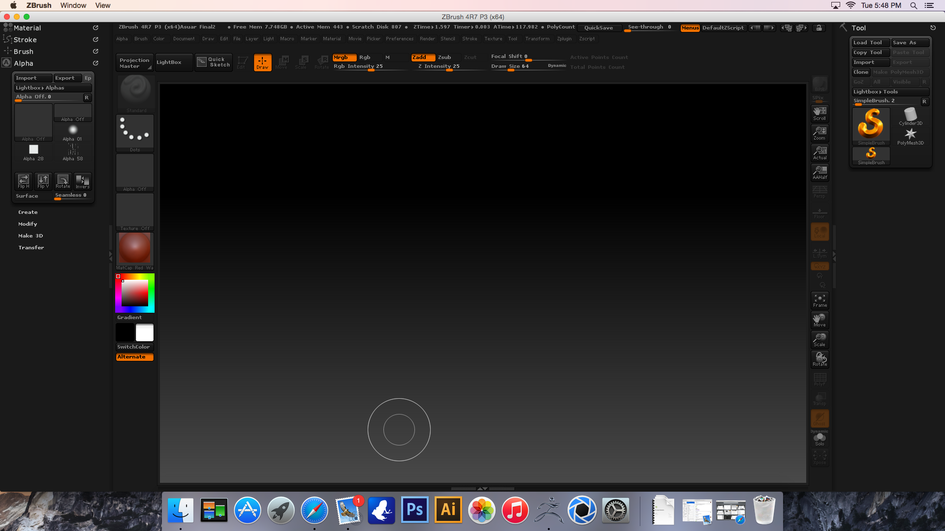Expand Lightbox Alphas in the Alpha palette
Viewport: 945px width, 531px height.
click(53, 88)
